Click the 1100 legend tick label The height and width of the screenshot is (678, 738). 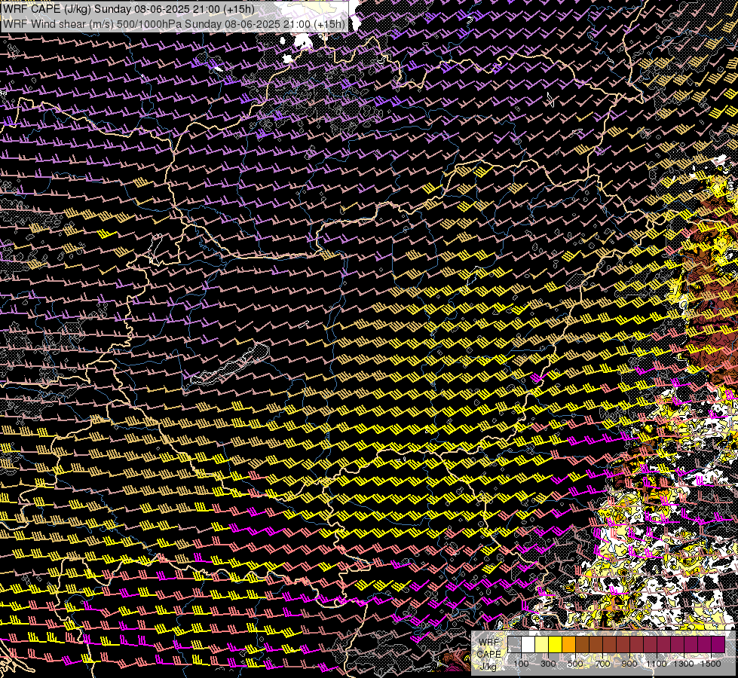tap(657, 664)
